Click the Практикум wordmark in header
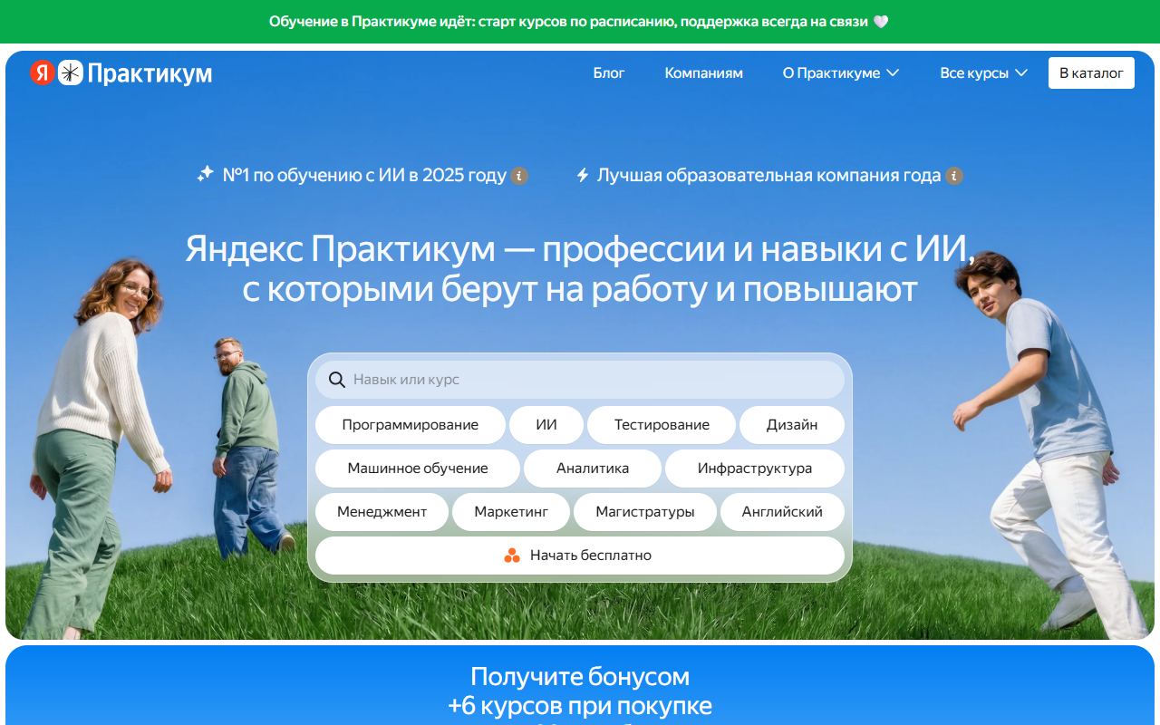The width and height of the screenshot is (1160, 725). click(x=150, y=73)
